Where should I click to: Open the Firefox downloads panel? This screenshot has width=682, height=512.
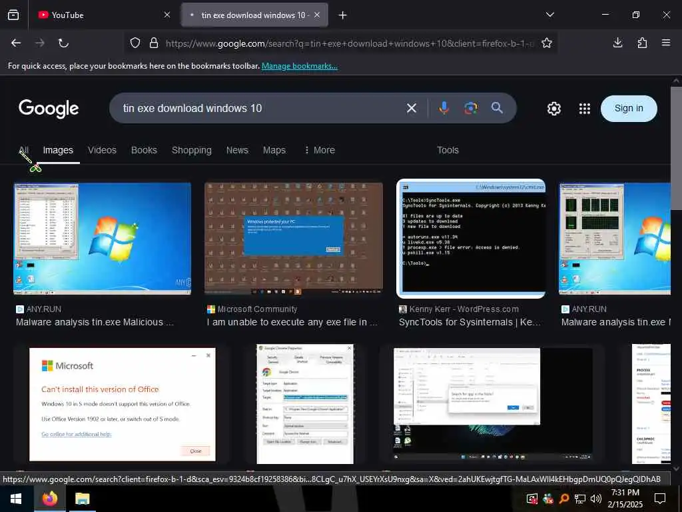(617, 43)
